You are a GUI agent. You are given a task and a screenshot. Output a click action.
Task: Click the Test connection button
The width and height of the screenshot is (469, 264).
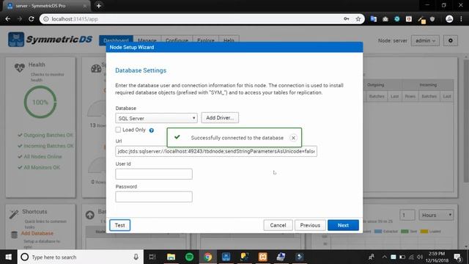[119, 225]
